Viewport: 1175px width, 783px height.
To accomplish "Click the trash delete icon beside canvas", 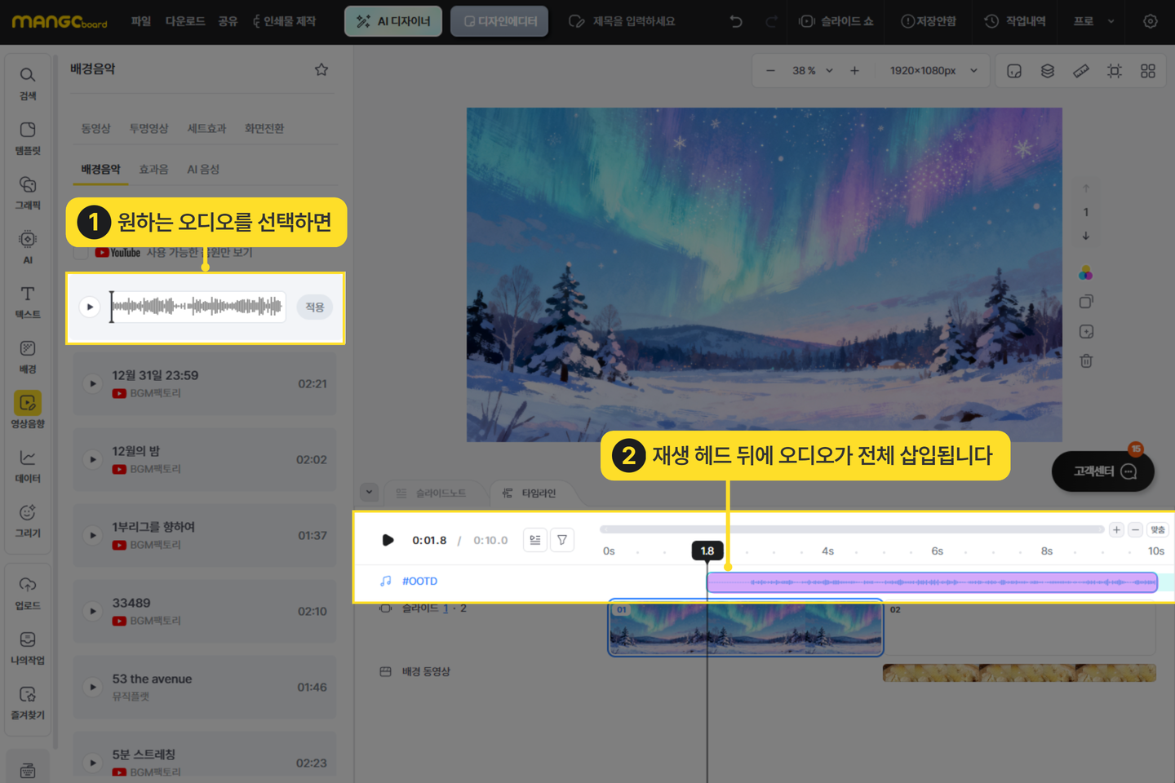I will (x=1086, y=361).
